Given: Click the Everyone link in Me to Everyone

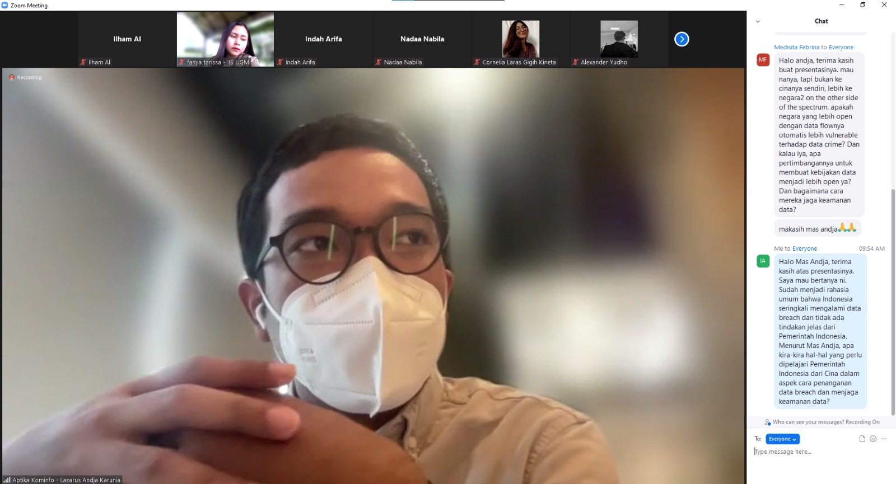Looking at the screenshot, I should (804, 248).
